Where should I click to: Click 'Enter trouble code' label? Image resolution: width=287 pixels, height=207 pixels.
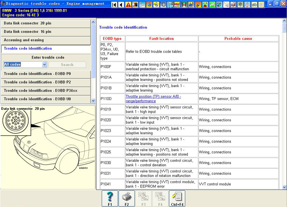pos(48,57)
